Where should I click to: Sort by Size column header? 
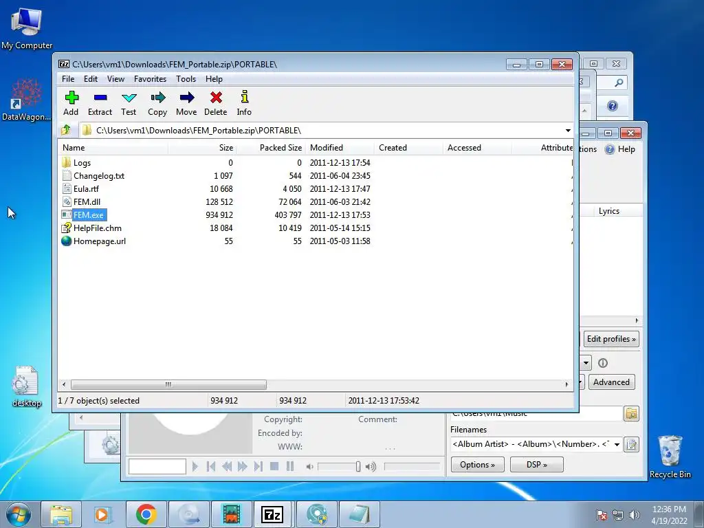tap(201, 148)
